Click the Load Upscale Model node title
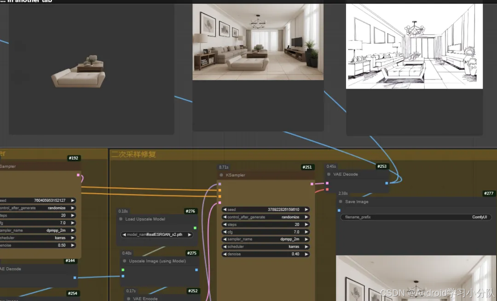 pos(145,219)
